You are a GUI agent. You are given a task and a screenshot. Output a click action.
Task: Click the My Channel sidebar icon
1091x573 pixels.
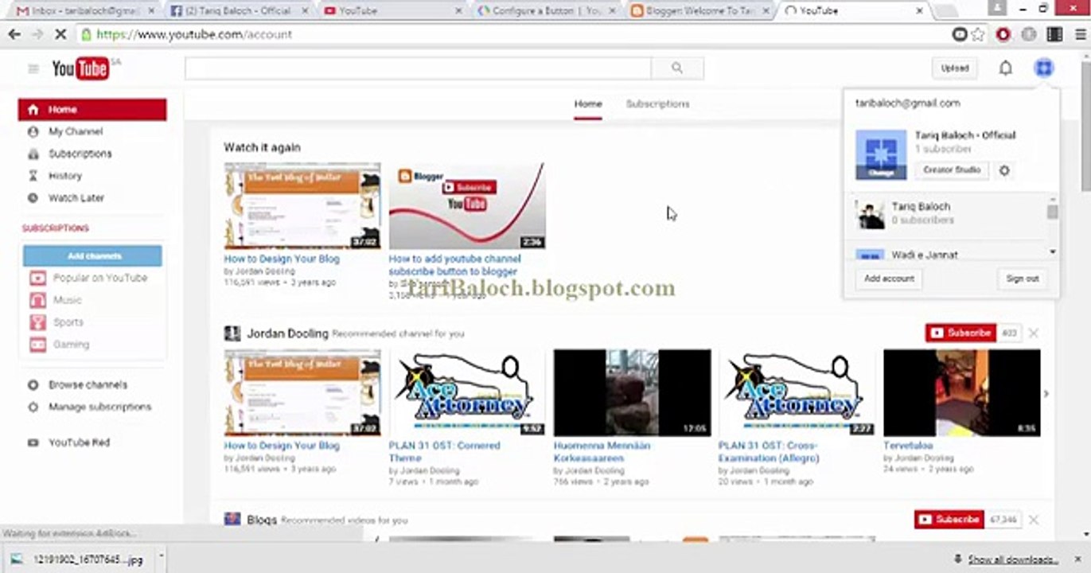33,131
